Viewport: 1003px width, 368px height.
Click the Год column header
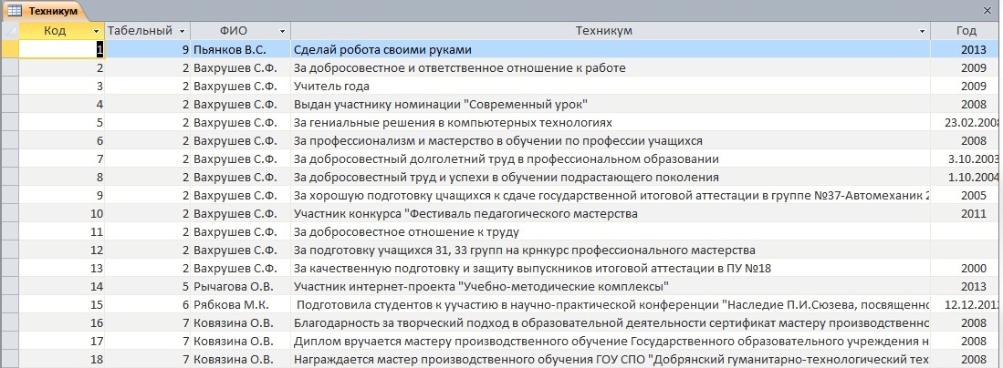coord(966,31)
